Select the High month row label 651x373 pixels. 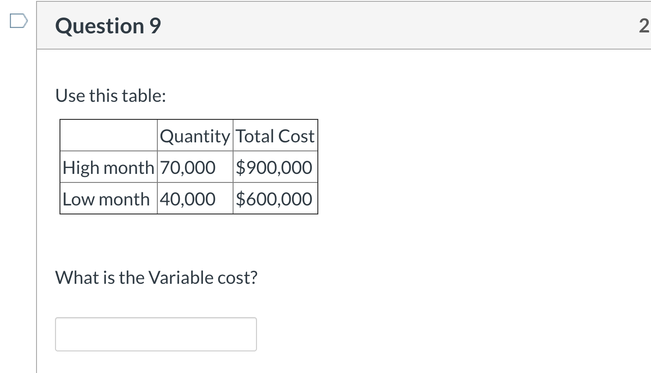(x=108, y=167)
